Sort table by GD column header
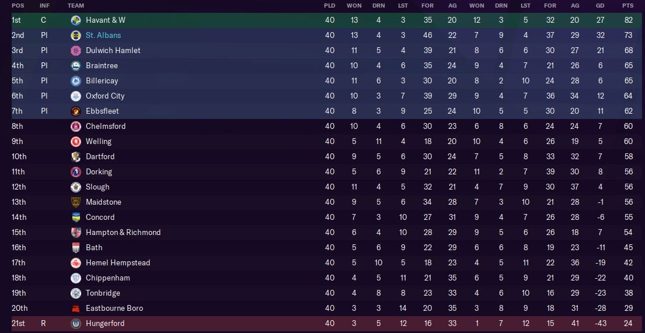The image size is (645, 333). [601, 6]
